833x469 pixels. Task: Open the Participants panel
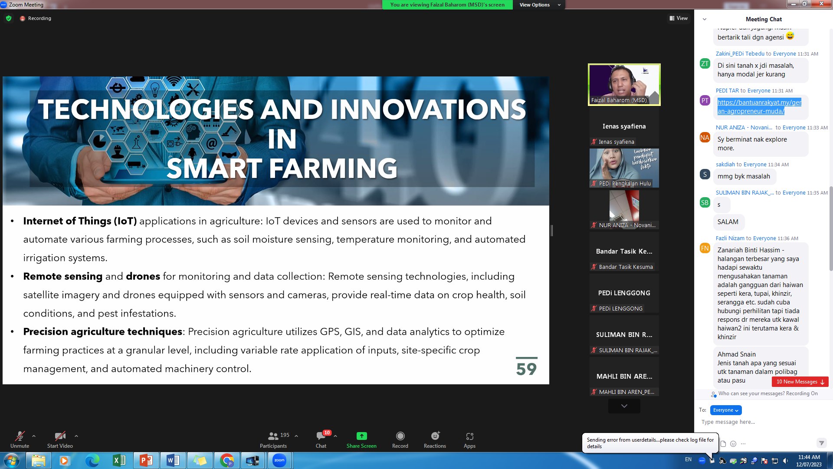(x=274, y=439)
